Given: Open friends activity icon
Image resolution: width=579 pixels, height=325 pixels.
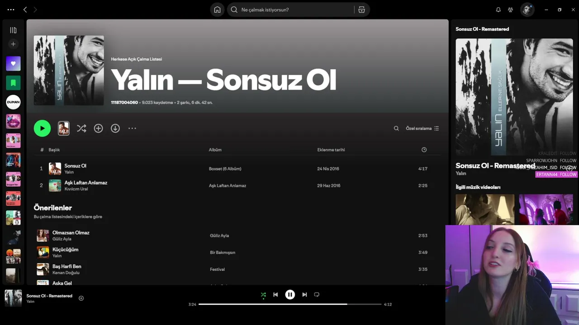Looking at the screenshot, I should pos(511,9).
